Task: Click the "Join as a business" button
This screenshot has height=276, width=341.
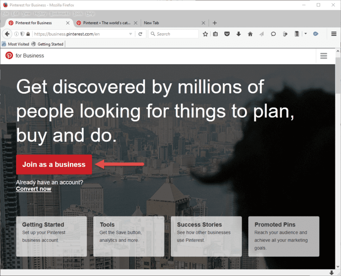Action: click(54, 164)
